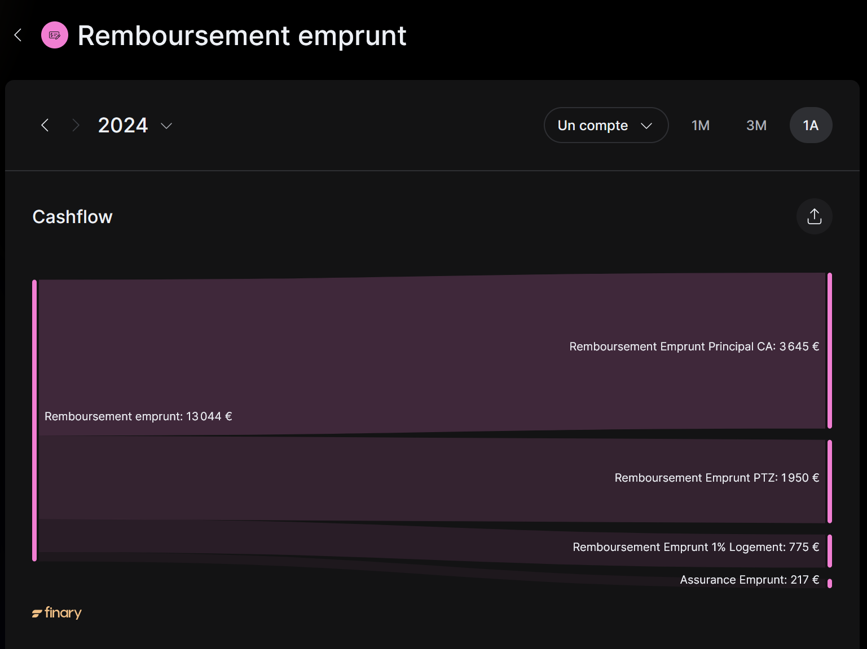The image size is (867, 649).
Task: Click the pink Assurance Emprunt node marker
Action: [829, 583]
